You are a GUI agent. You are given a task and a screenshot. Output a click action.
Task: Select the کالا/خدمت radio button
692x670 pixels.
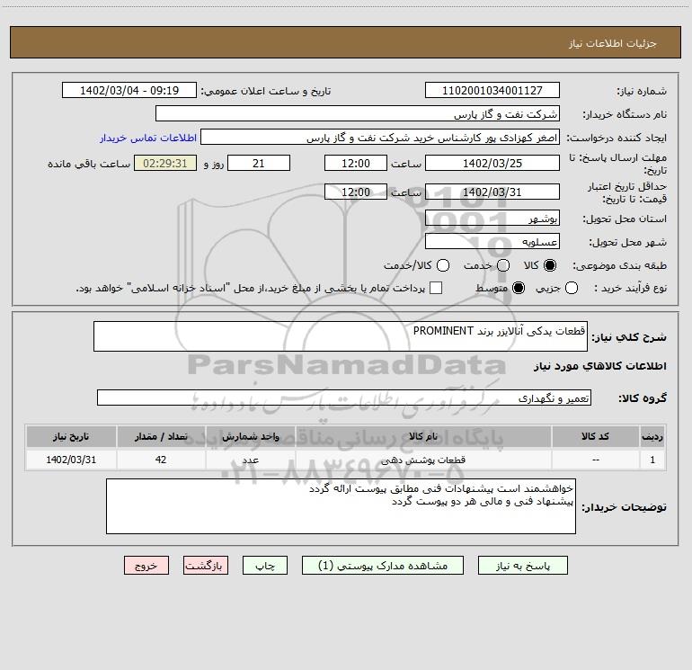coord(443,265)
